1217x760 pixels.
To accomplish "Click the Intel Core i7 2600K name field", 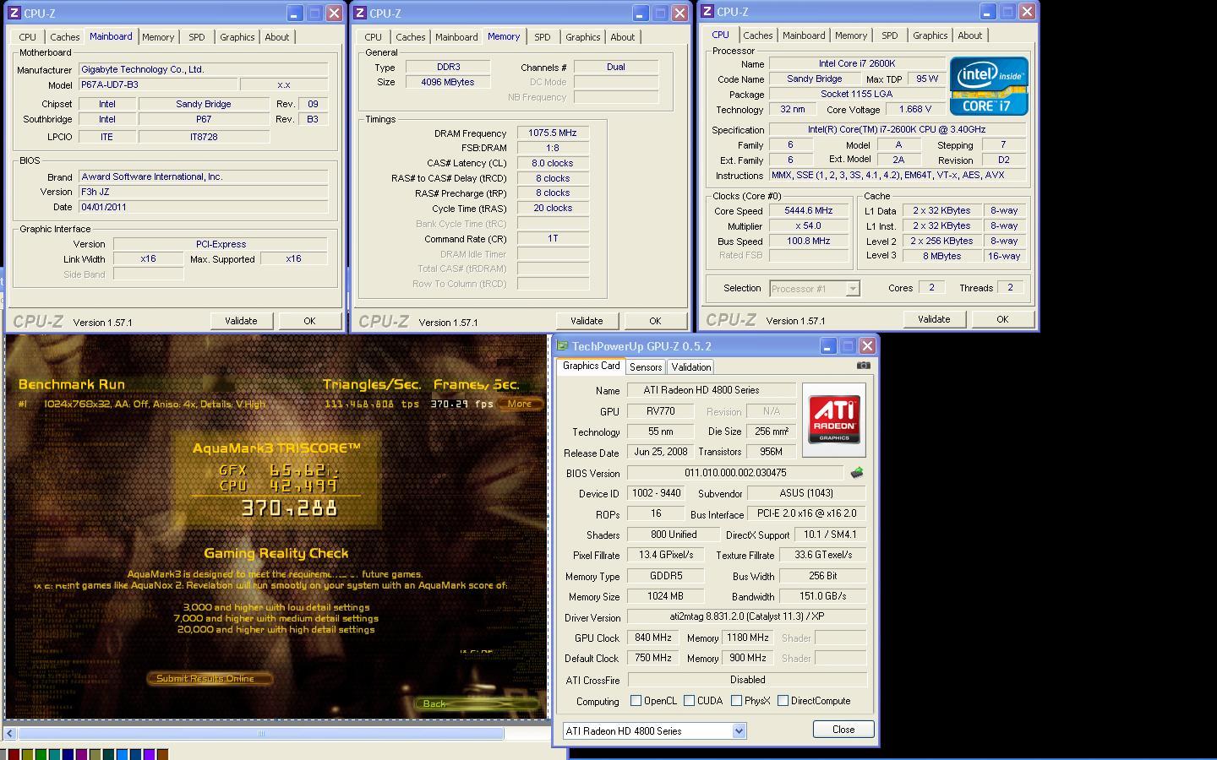I will point(857,63).
